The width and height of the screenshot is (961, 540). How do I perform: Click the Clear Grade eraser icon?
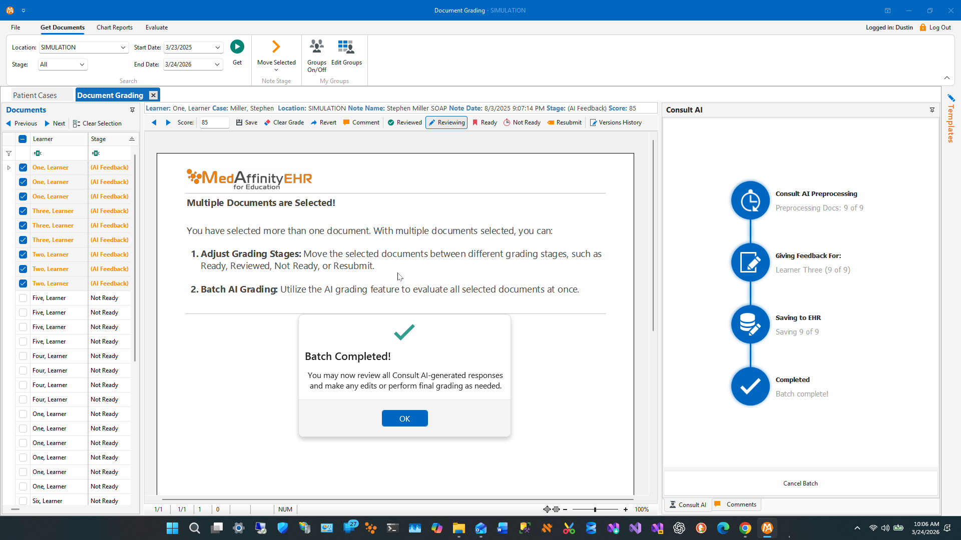[267, 122]
